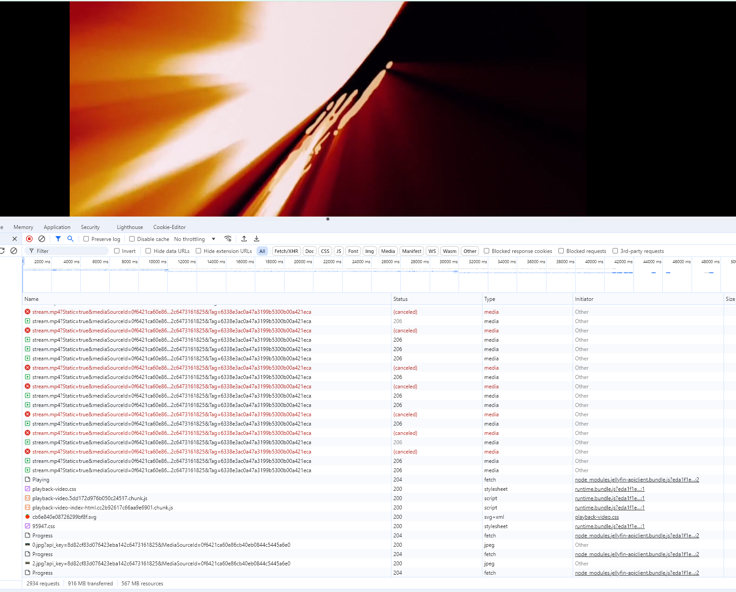Expand the No throttling dropdown

pos(195,239)
